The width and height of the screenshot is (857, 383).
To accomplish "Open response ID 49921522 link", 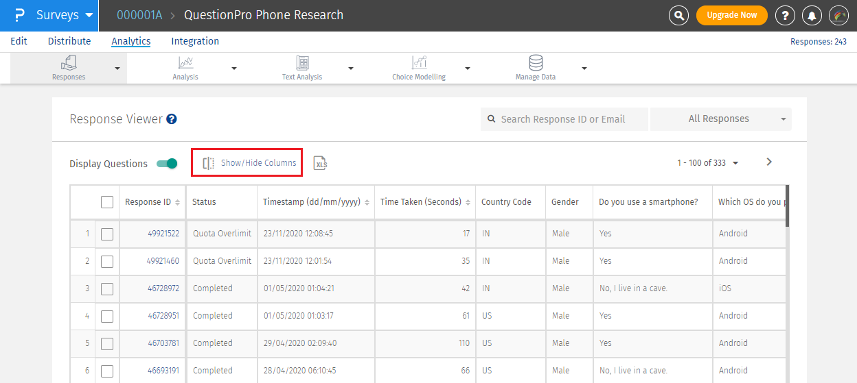I will tap(163, 234).
